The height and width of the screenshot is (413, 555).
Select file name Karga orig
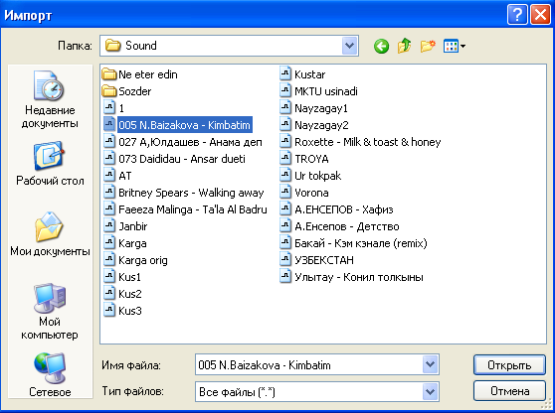click(143, 260)
